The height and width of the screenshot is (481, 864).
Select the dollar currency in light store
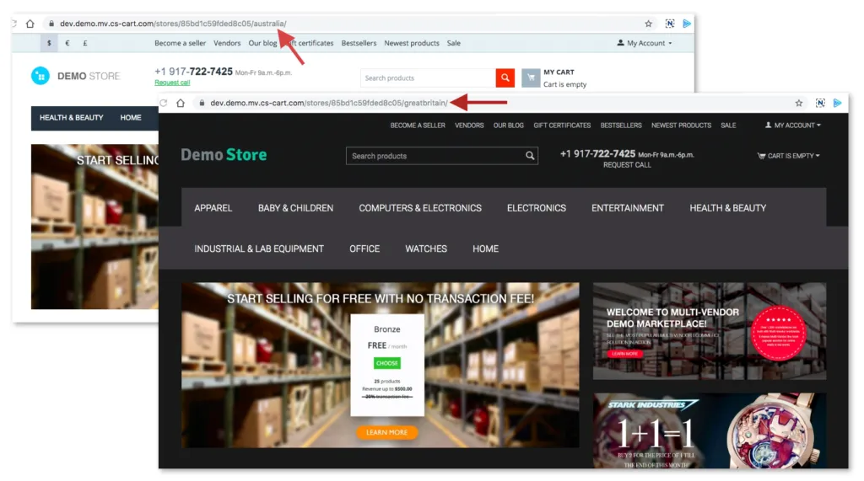point(49,43)
